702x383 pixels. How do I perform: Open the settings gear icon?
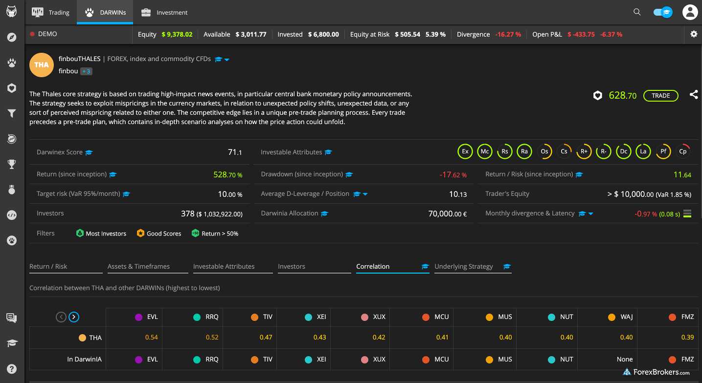(694, 34)
